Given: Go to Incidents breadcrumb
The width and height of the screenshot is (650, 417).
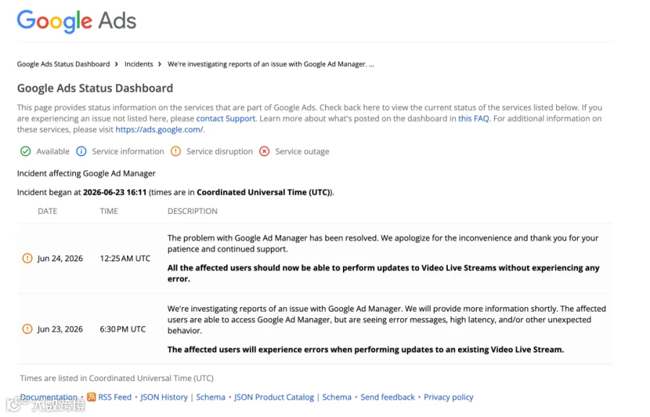Looking at the screenshot, I should click(139, 64).
